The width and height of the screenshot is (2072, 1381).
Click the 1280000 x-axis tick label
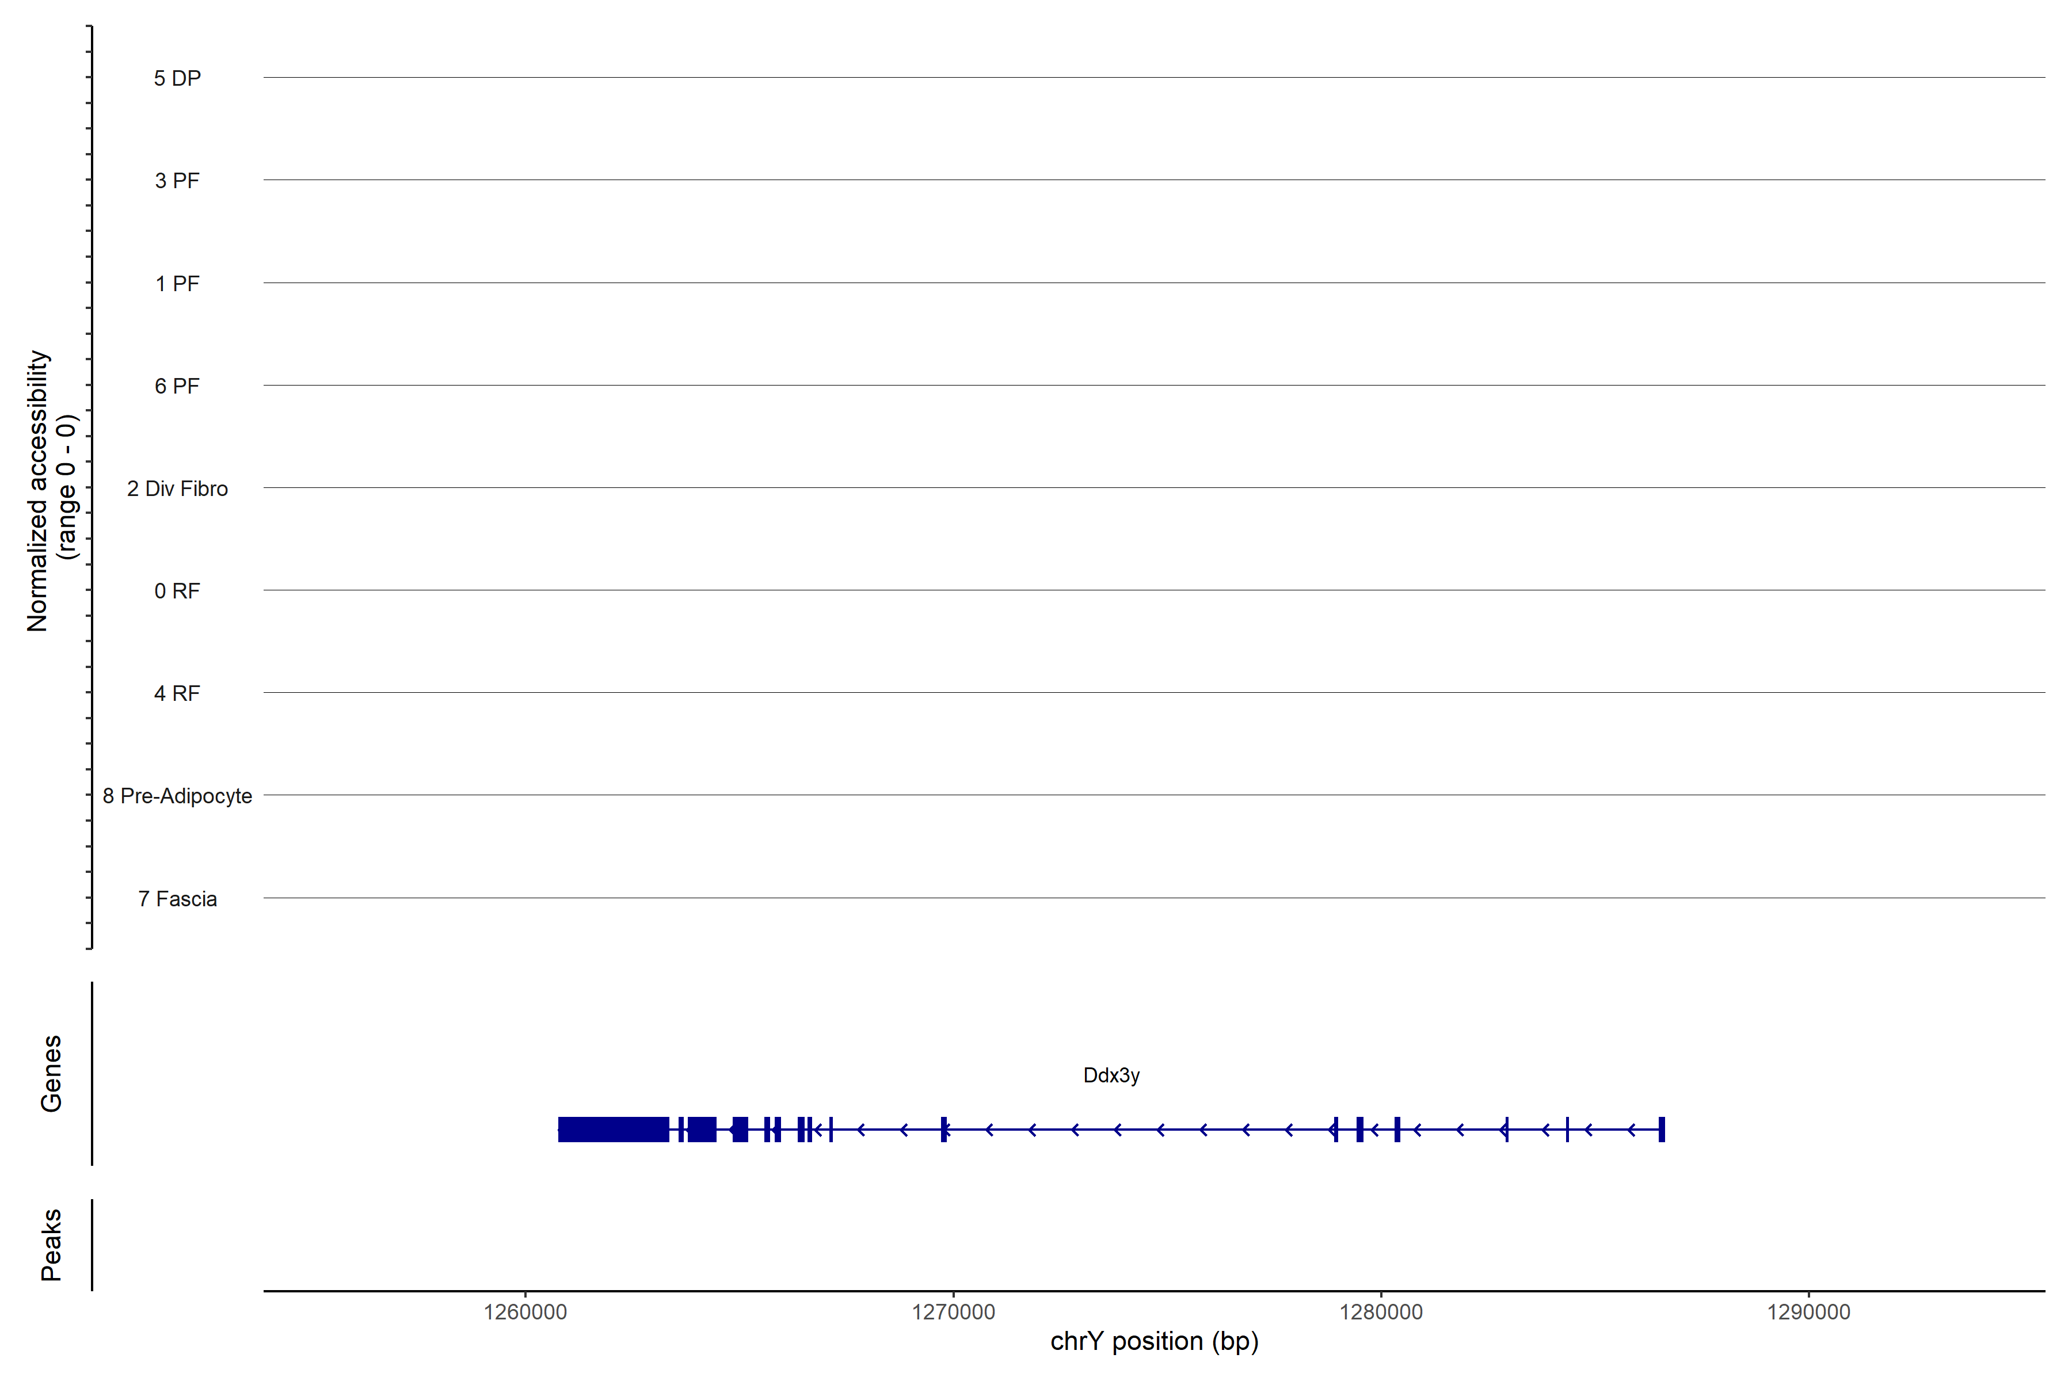click(x=1380, y=1313)
